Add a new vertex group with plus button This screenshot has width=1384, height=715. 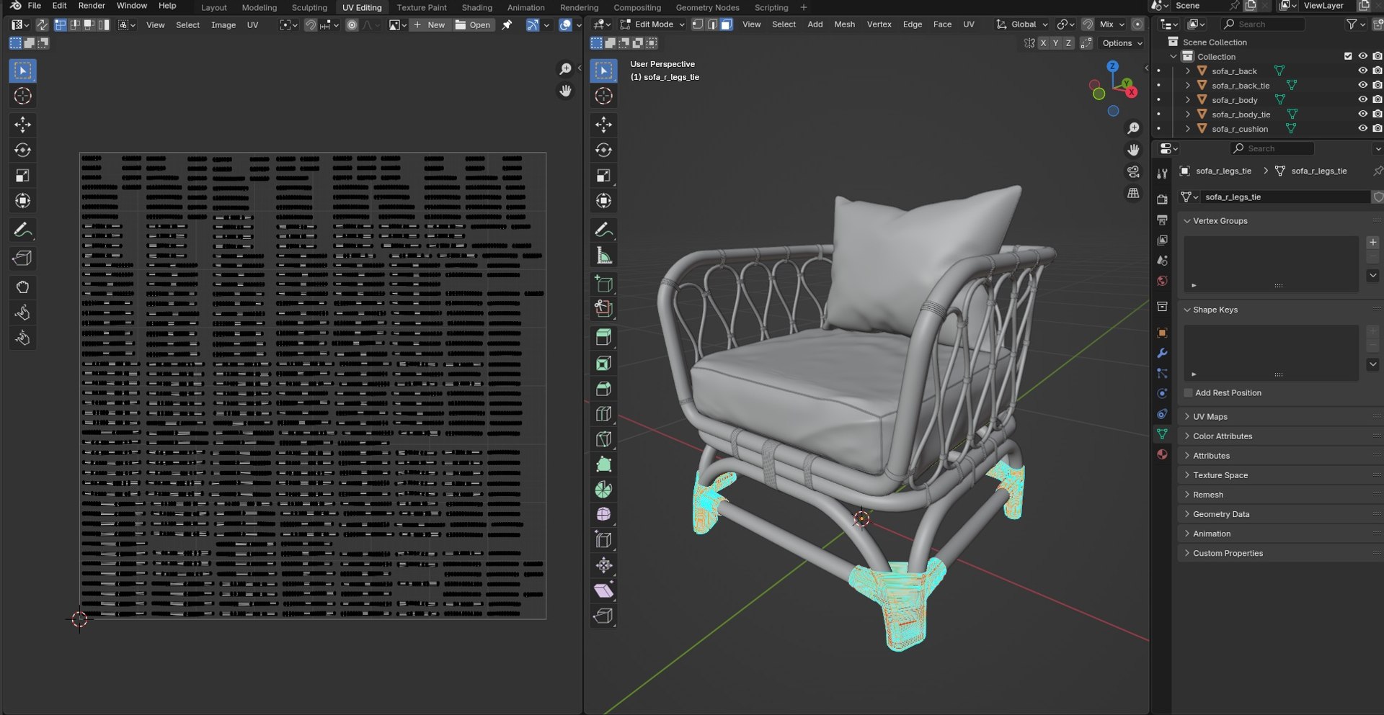click(x=1372, y=243)
